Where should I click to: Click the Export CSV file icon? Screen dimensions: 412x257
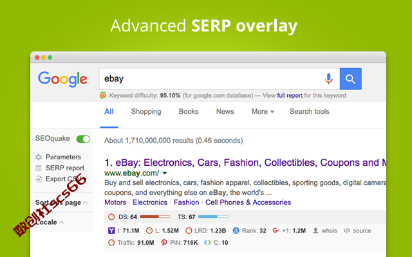pos(39,179)
